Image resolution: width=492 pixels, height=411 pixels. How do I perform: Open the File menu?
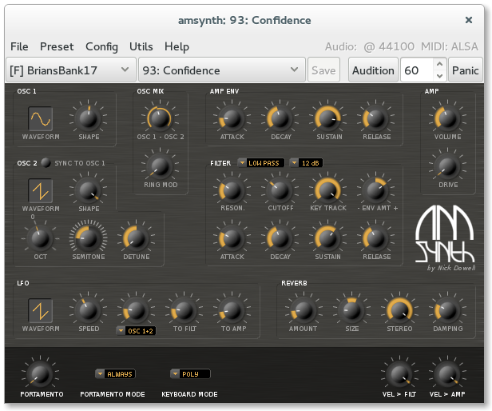click(19, 46)
